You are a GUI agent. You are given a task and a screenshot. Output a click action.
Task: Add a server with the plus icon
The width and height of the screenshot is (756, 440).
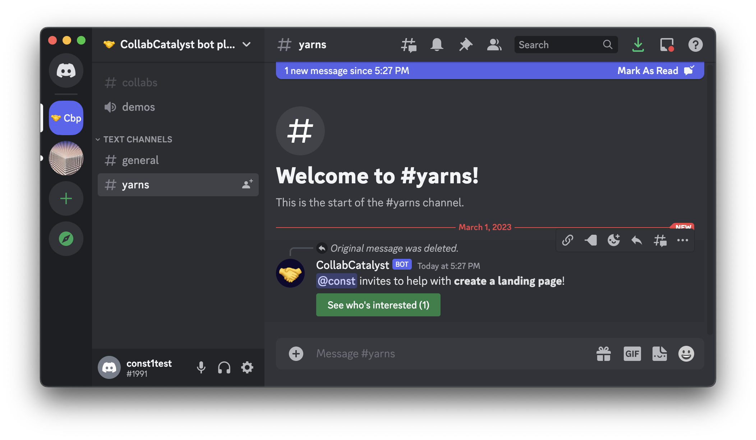point(66,198)
